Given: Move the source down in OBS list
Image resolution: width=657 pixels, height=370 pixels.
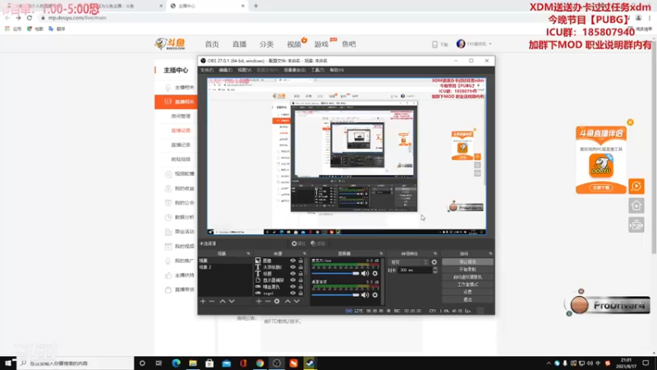Looking at the screenshot, I should point(296,301).
